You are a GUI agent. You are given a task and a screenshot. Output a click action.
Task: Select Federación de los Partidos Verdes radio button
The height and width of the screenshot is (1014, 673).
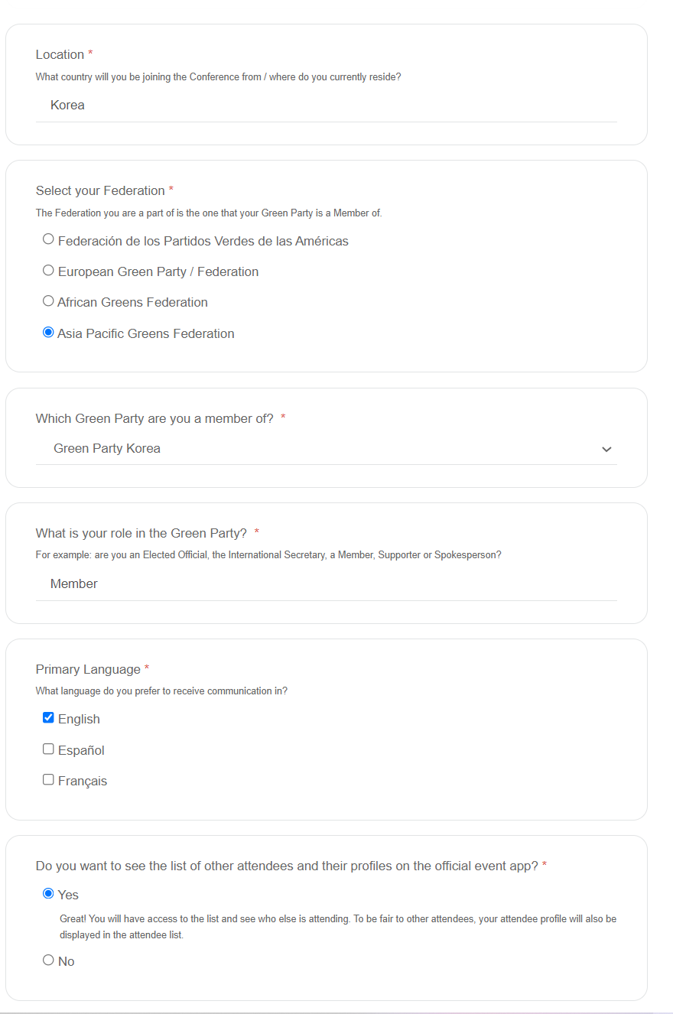(48, 239)
